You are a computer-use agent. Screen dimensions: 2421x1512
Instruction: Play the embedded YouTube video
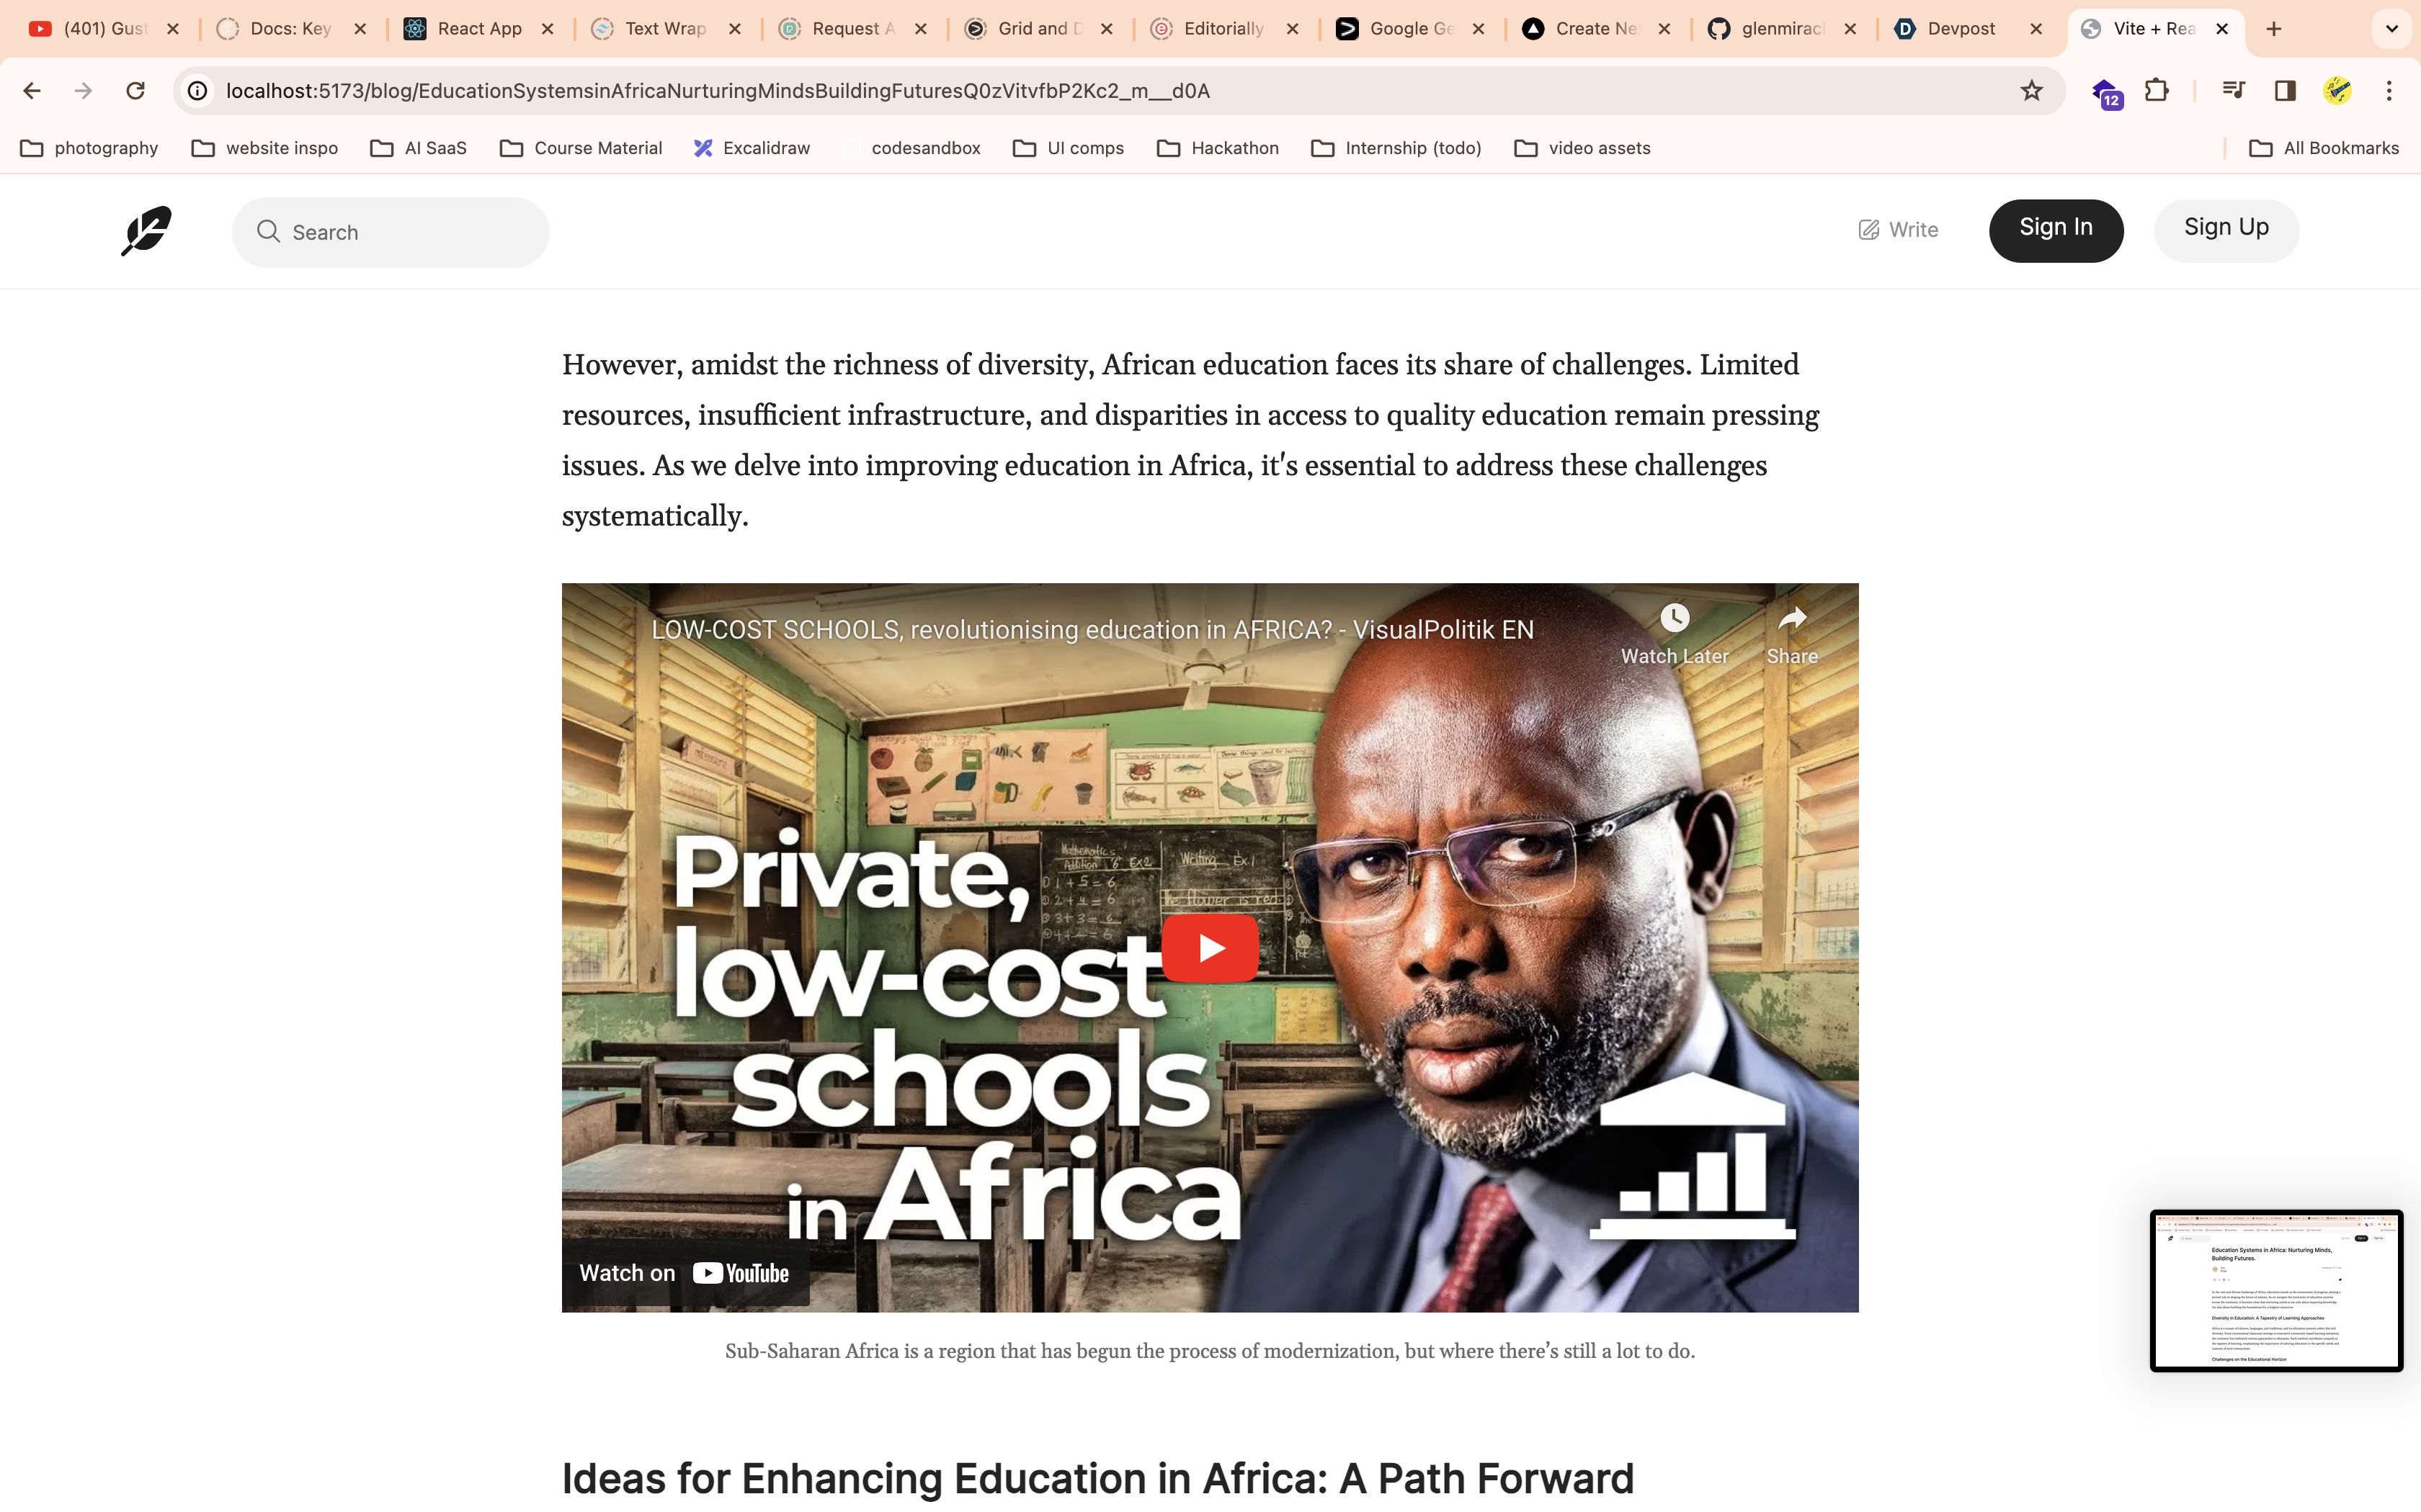1210,948
